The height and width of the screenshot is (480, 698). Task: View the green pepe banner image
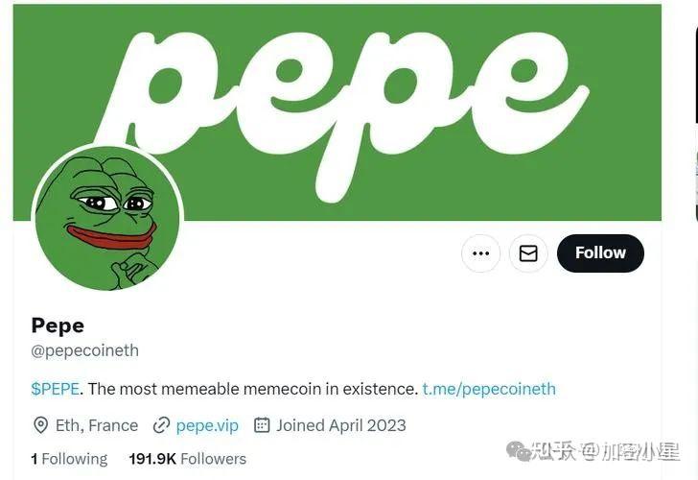click(337, 112)
